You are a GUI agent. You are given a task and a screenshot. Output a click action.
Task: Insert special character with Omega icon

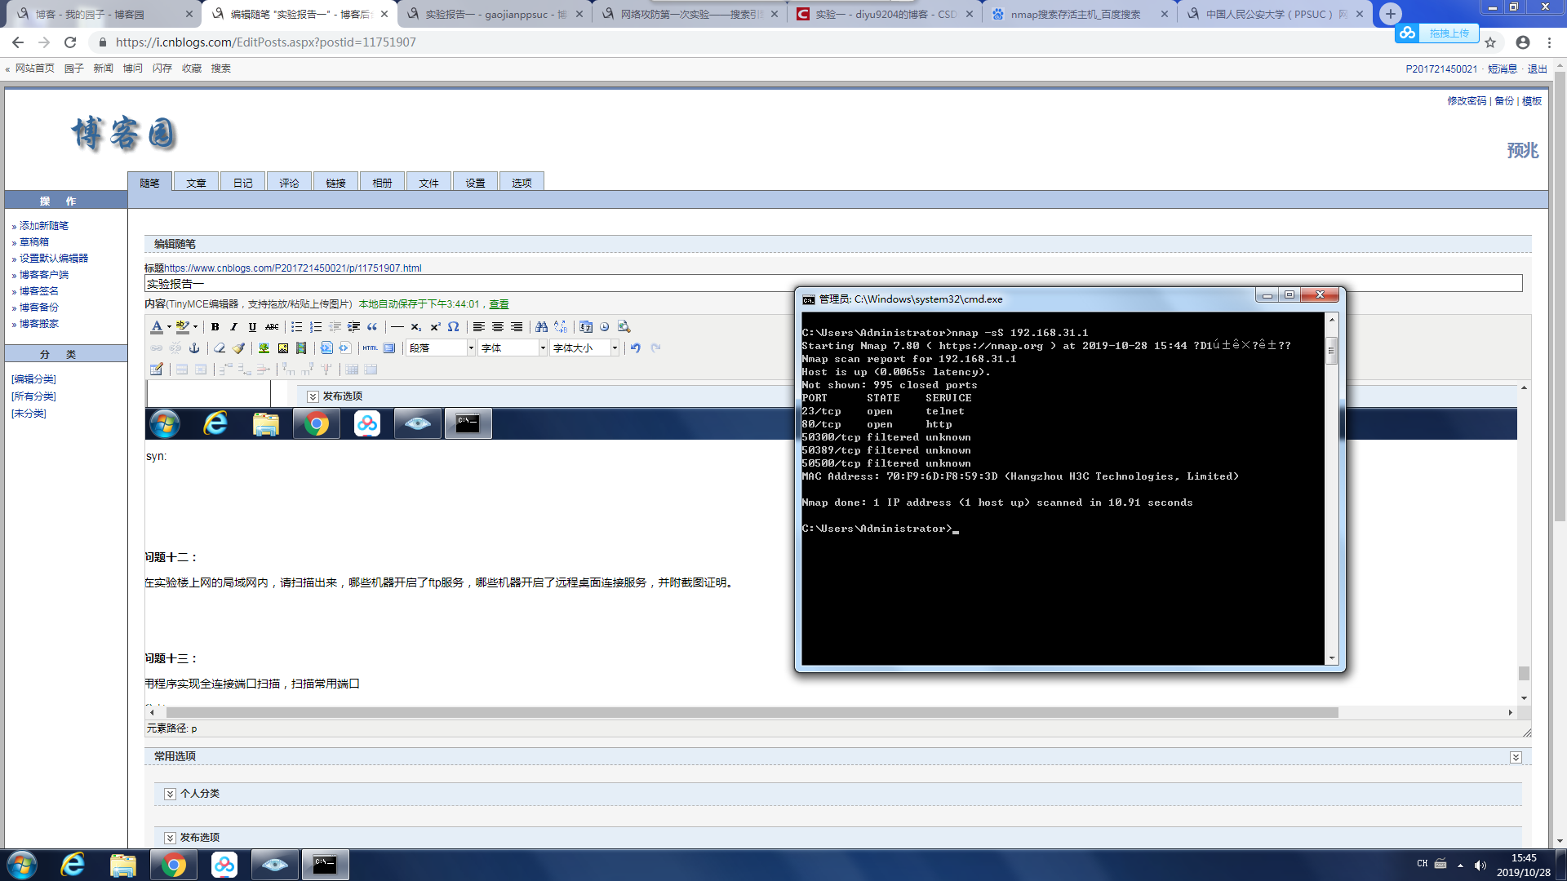coord(453,327)
